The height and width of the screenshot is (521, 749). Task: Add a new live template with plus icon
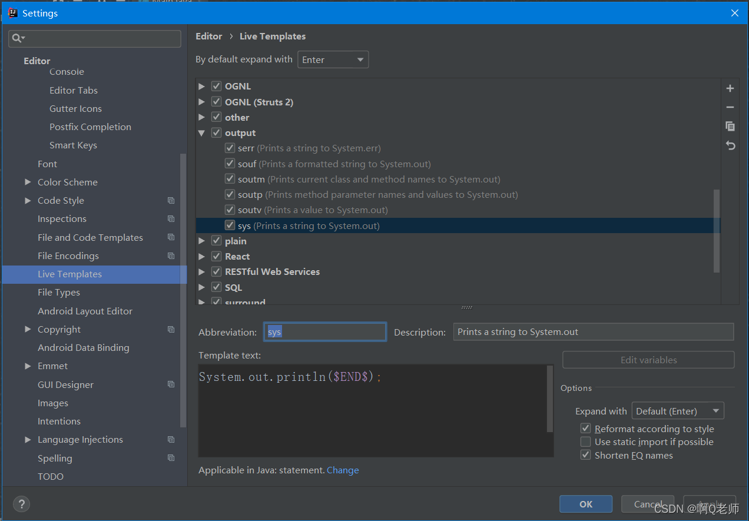(730, 88)
